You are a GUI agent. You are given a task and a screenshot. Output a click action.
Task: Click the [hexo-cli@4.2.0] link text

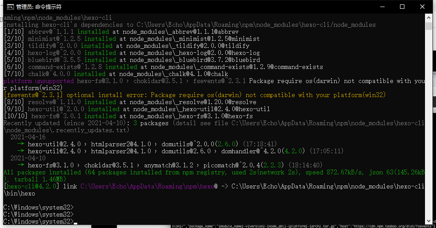[40, 186]
